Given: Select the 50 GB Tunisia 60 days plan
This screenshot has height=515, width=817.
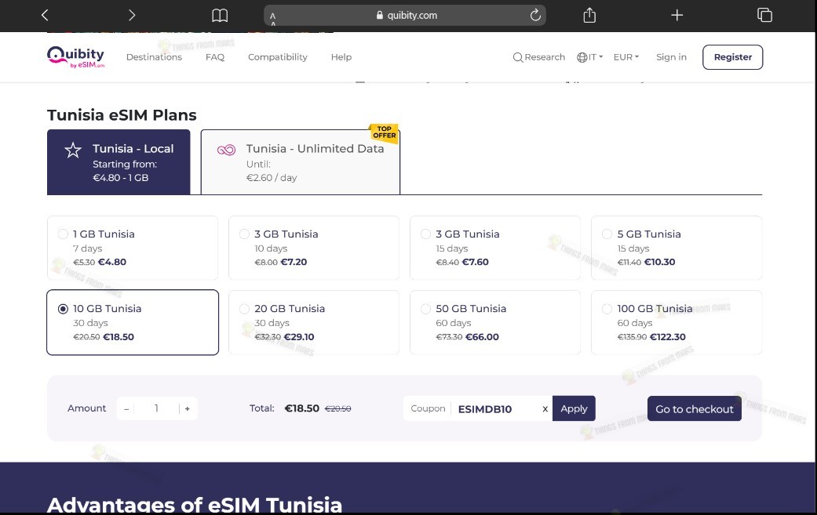Looking at the screenshot, I should pos(495,322).
